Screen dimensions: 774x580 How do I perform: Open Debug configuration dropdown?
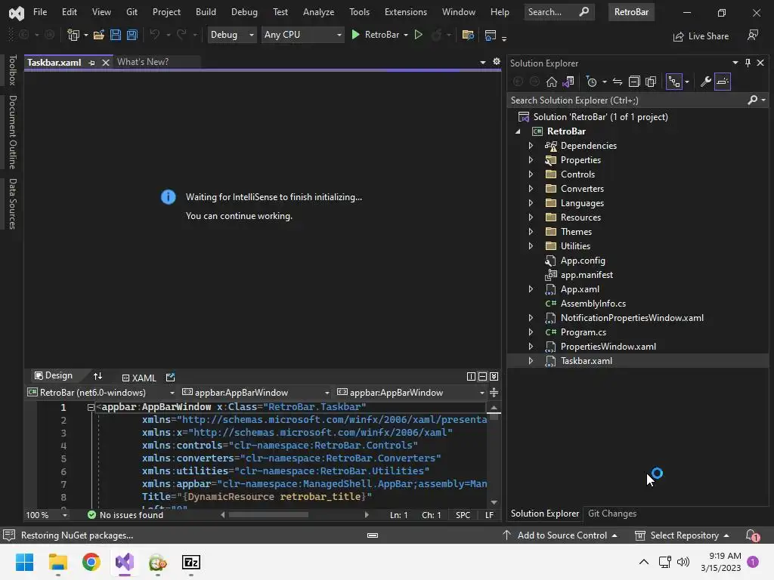232,35
